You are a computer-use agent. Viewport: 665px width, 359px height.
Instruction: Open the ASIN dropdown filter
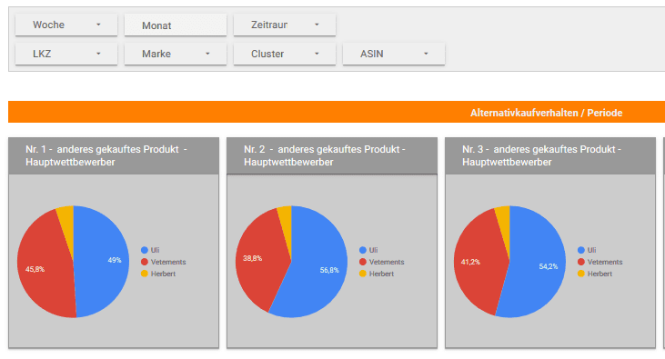pos(394,54)
